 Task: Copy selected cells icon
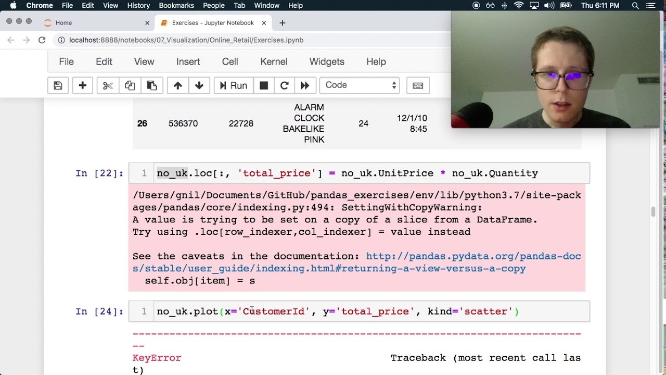(x=130, y=85)
